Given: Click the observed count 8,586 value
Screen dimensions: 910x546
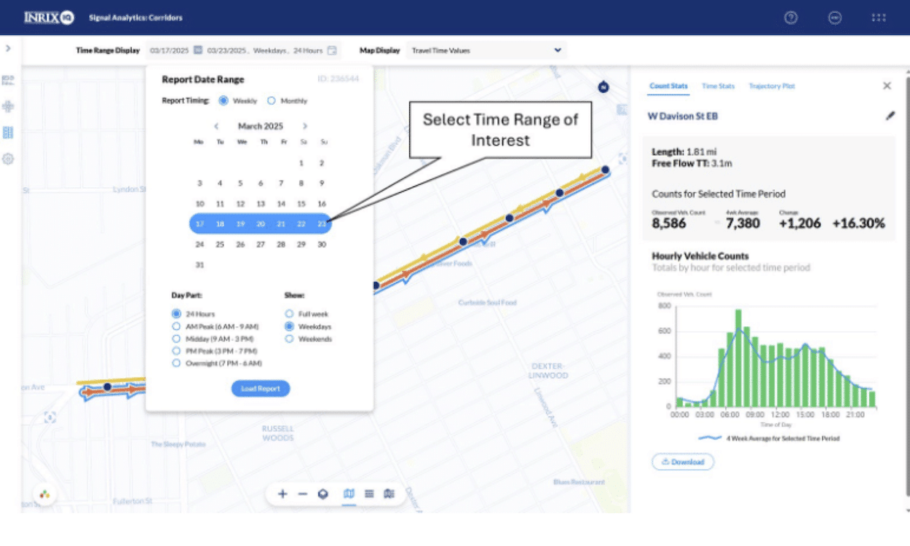Looking at the screenshot, I should (x=669, y=223).
